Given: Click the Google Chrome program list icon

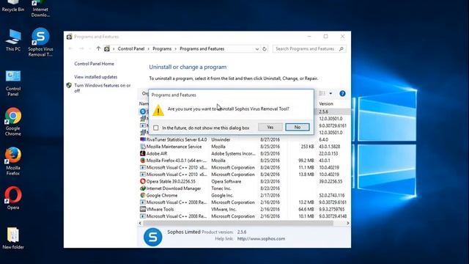Looking at the screenshot, I should click(143, 195).
